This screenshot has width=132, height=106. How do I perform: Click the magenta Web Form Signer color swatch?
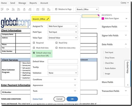103,18
